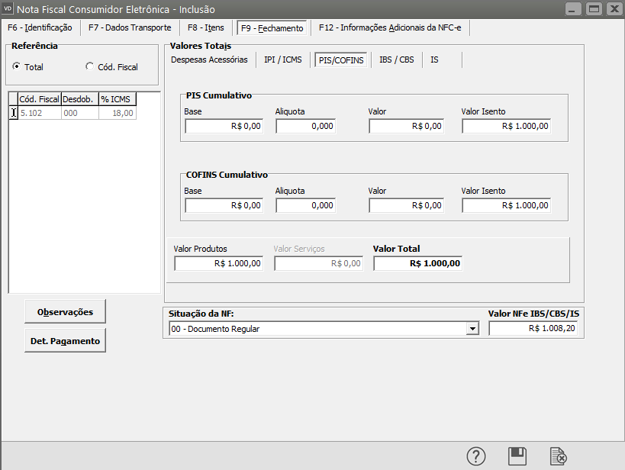
Task: Click the cancel document icon
Action: (x=559, y=456)
